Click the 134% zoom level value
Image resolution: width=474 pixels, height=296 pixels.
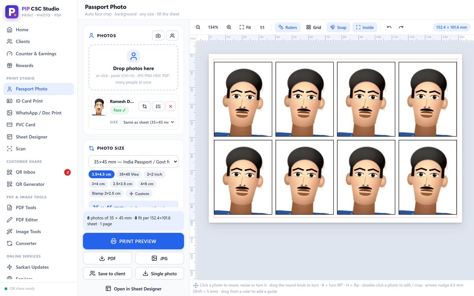[x=213, y=27]
